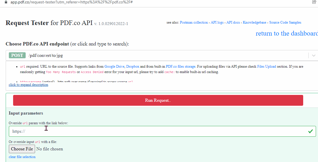Open the Google Drive link in description
318x162 pixels.
tap(114, 66)
